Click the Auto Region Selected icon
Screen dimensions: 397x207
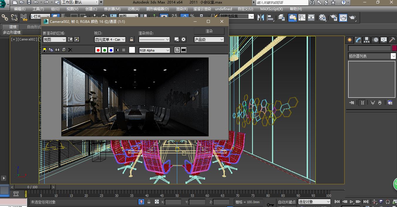click(x=77, y=40)
